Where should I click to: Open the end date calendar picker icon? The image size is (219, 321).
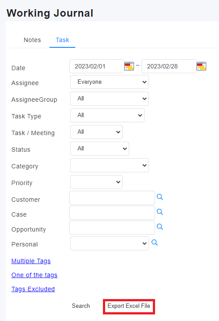coord(201,66)
